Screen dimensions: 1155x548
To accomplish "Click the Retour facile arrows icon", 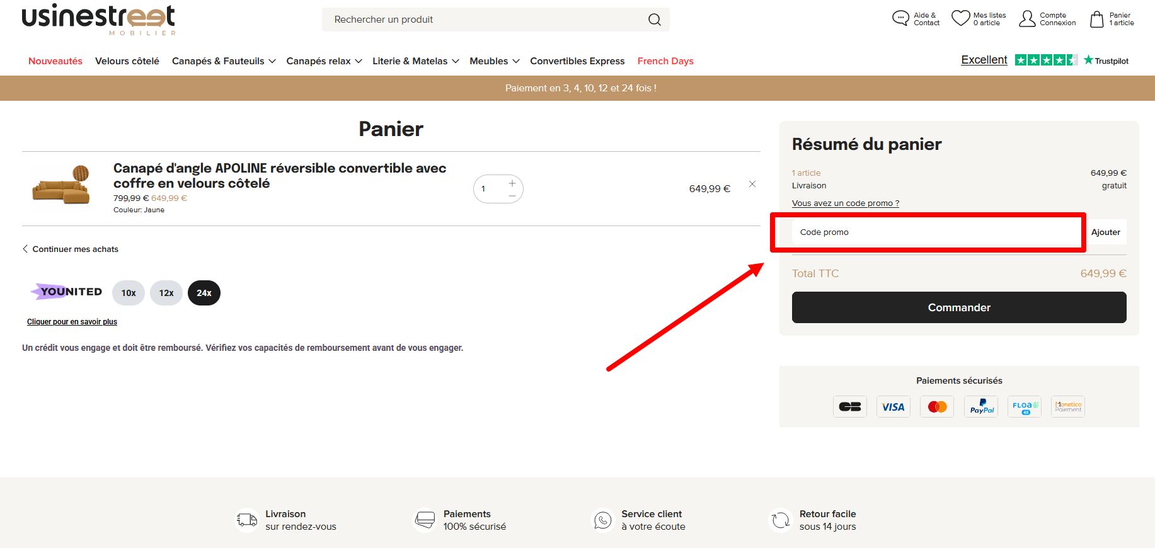I will [781, 520].
